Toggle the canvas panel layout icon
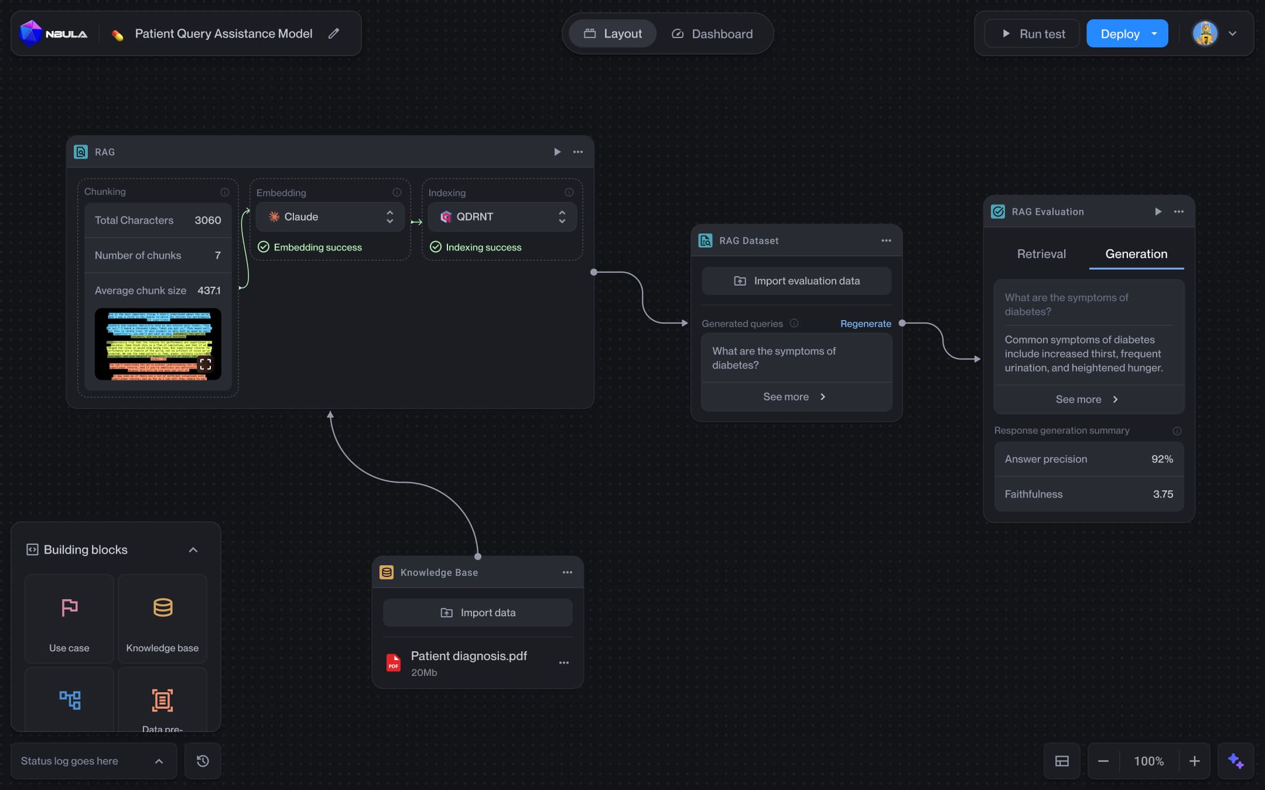 pos(1062,761)
